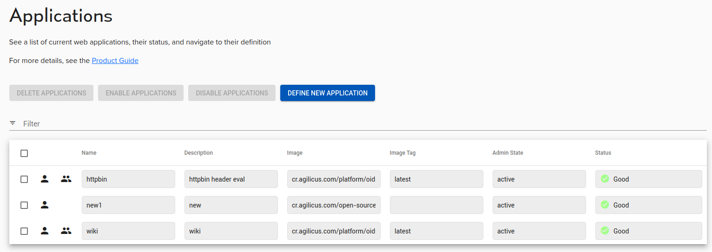Click the single-user icon in the httpbin row
This screenshot has width=712, height=252.
(x=45, y=179)
